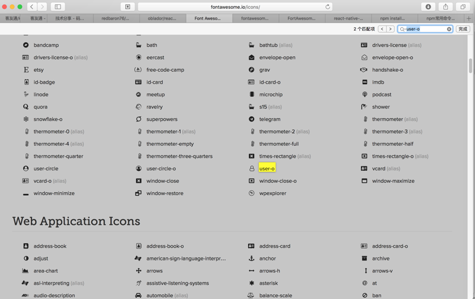
Task: Click the highlighted user-o link
Action: point(267,168)
